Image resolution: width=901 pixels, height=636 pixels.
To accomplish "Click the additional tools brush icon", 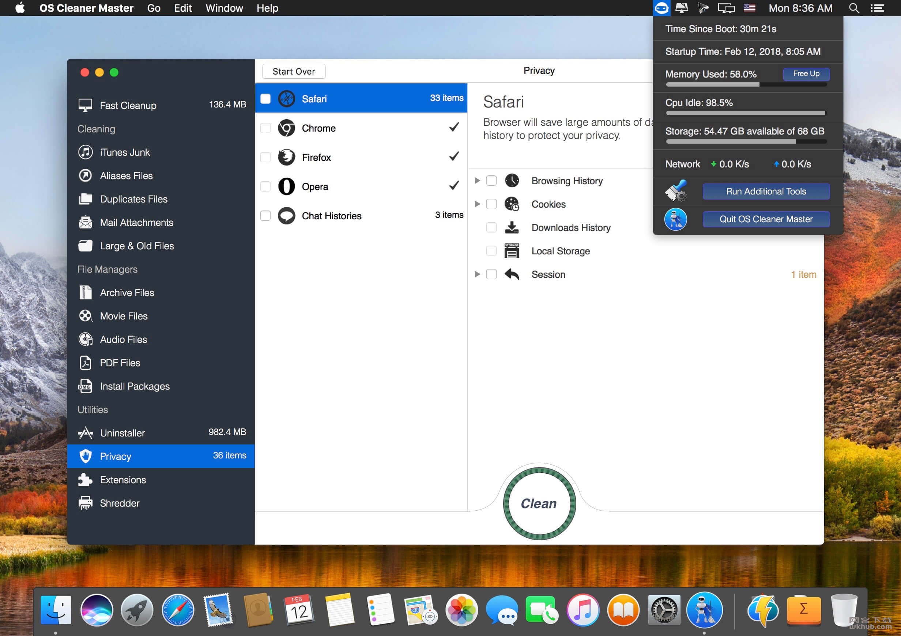I will point(676,191).
